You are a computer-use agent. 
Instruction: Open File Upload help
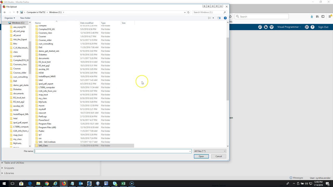225,18
